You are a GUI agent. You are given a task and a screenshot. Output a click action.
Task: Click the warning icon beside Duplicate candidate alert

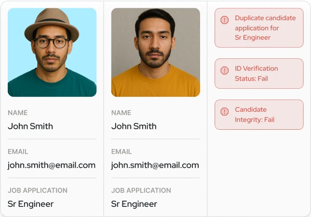pyautogui.click(x=224, y=20)
